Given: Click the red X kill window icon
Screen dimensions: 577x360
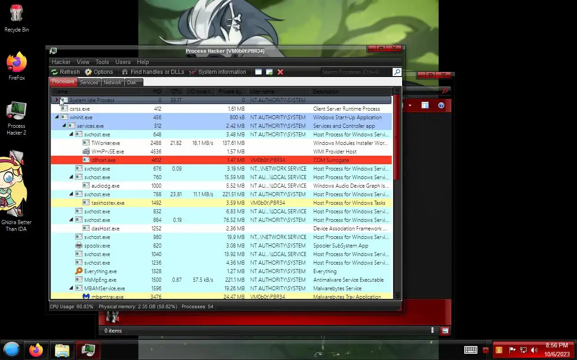Looking at the screenshot, I should click(x=280, y=72).
